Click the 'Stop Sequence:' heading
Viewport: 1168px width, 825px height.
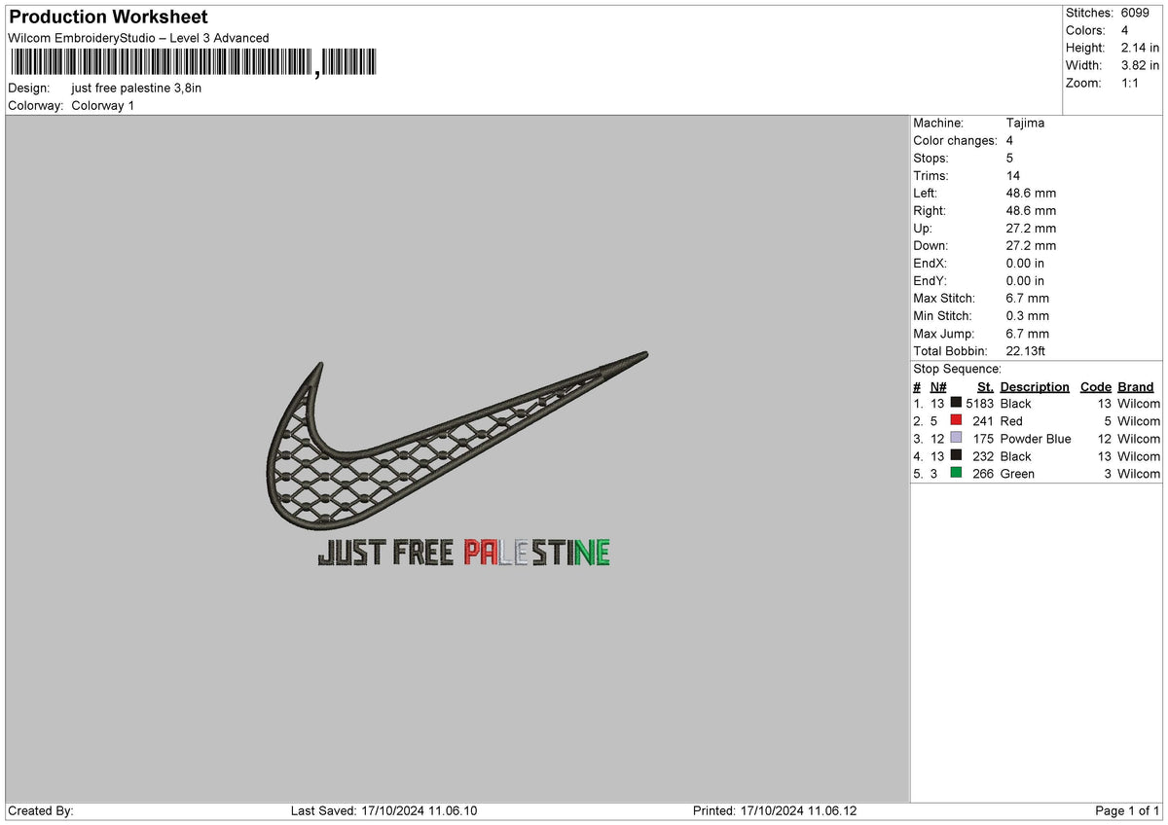[x=957, y=369]
